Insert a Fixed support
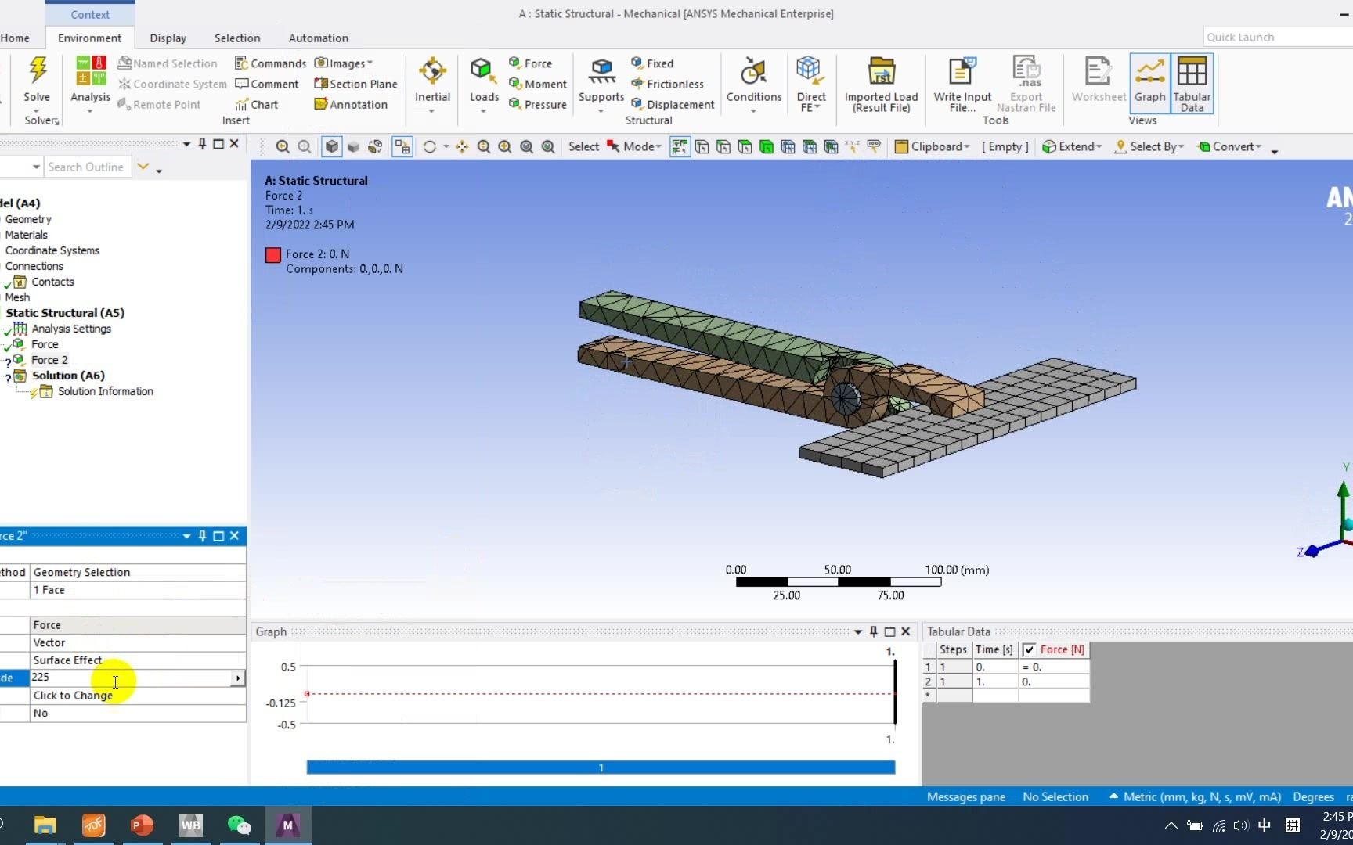This screenshot has width=1353, height=845. pyautogui.click(x=651, y=63)
